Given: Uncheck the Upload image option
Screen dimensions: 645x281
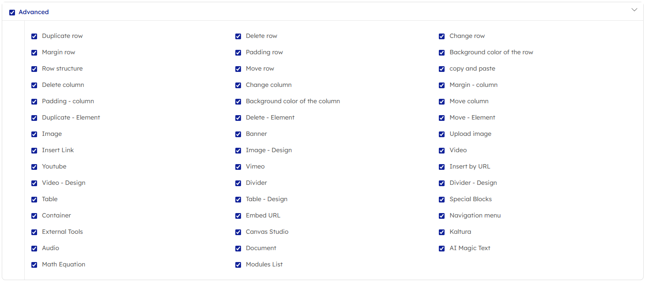Looking at the screenshot, I should [x=442, y=134].
